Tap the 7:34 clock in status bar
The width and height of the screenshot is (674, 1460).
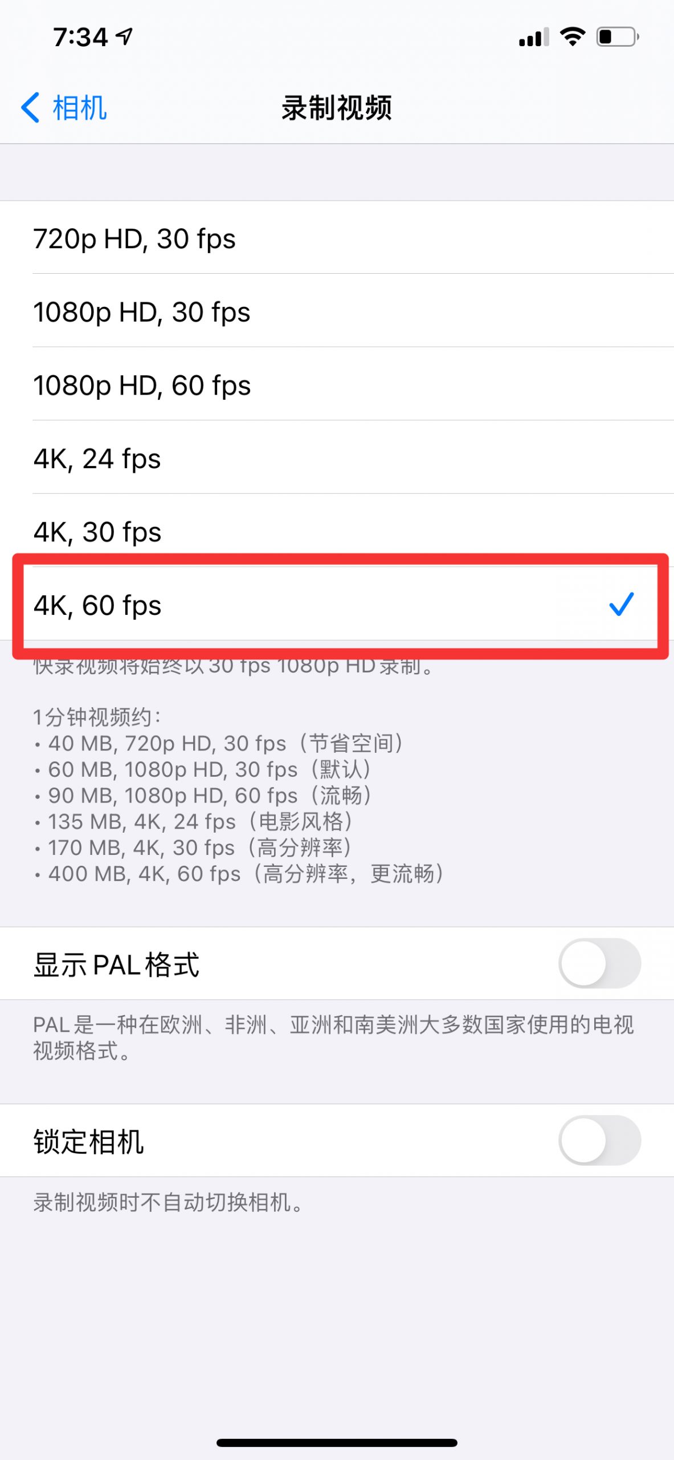point(80,37)
